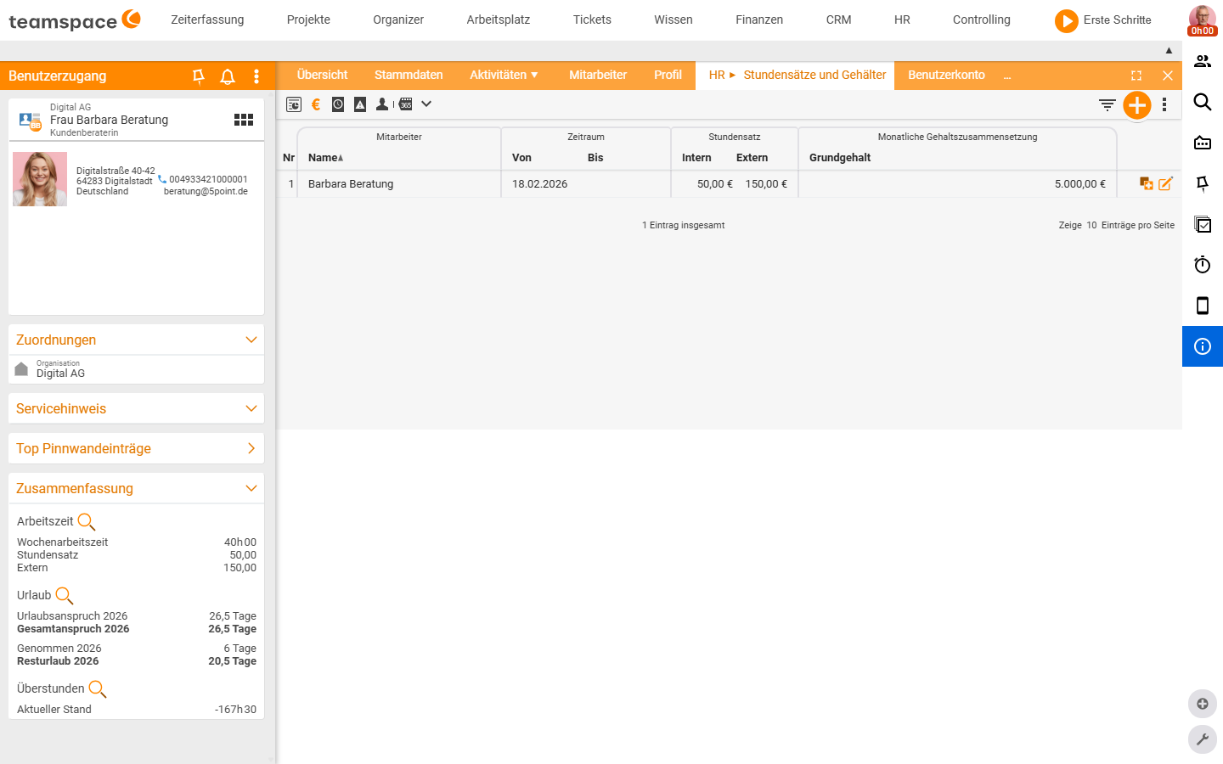Click the beratung@5point.de email address
Image resolution: width=1223 pixels, height=764 pixels.
(x=206, y=191)
